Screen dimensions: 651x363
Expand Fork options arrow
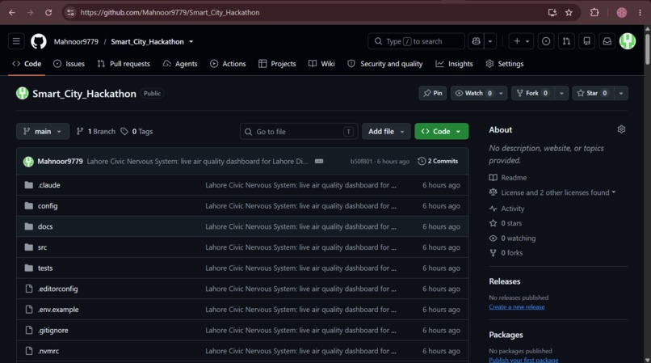[561, 93]
